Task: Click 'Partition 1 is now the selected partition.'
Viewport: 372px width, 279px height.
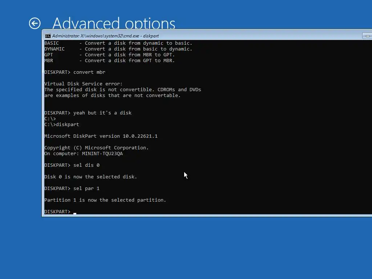Action: pyautogui.click(x=105, y=200)
